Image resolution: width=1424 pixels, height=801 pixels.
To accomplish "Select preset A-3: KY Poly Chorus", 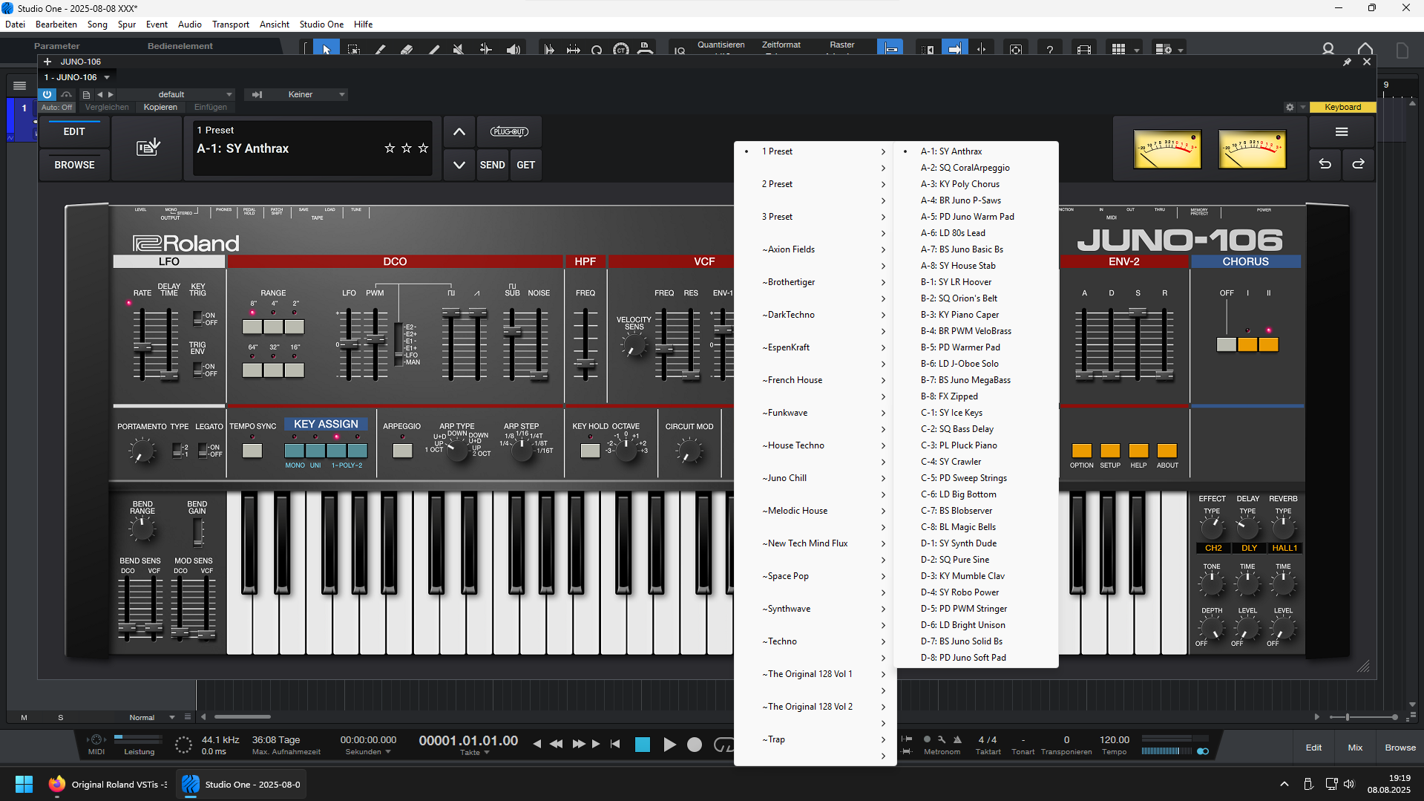I will pos(976,184).
